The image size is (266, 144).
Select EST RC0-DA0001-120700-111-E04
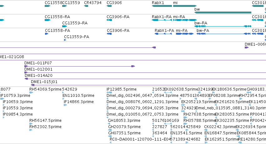coord(111,142)
